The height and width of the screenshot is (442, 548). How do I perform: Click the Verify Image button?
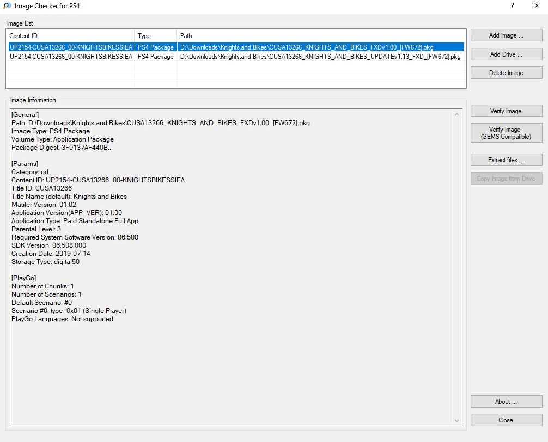click(x=506, y=111)
